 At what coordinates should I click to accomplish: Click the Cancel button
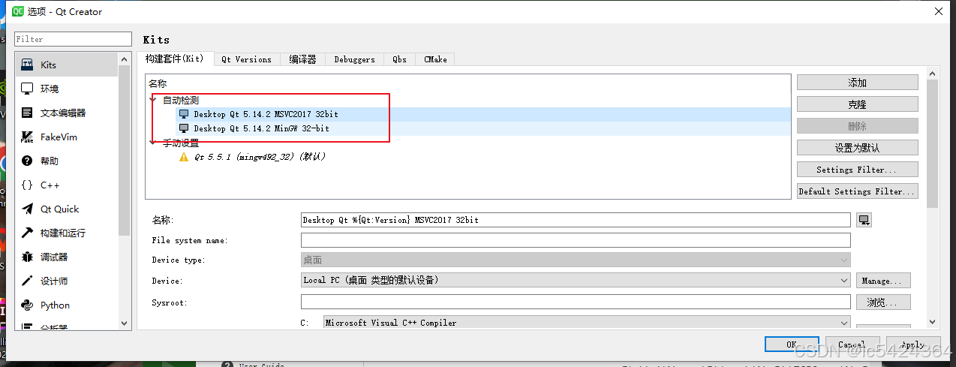(852, 344)
